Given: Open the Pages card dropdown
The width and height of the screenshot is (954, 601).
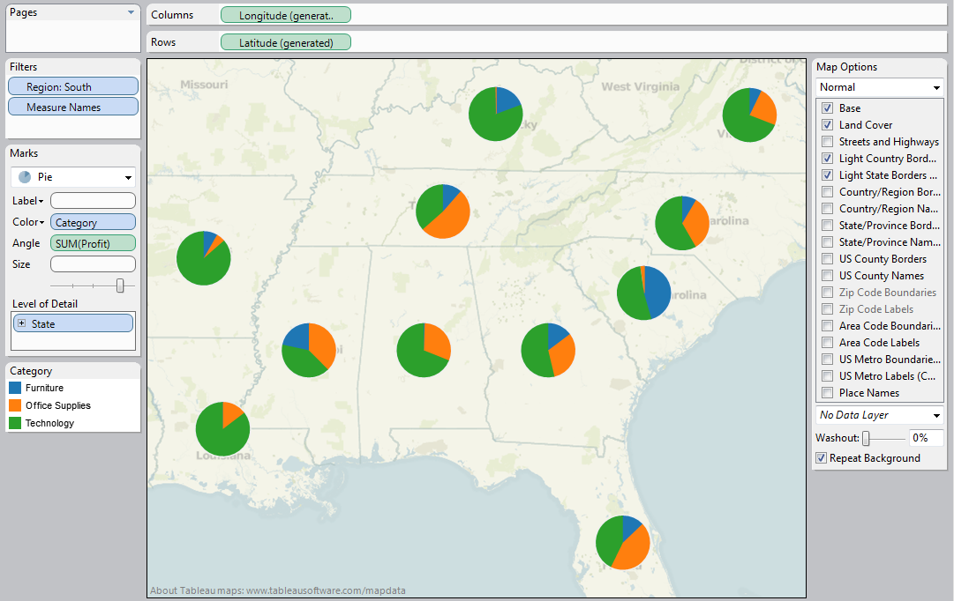Looking at the screenshot, I should [x=131, y=12].
